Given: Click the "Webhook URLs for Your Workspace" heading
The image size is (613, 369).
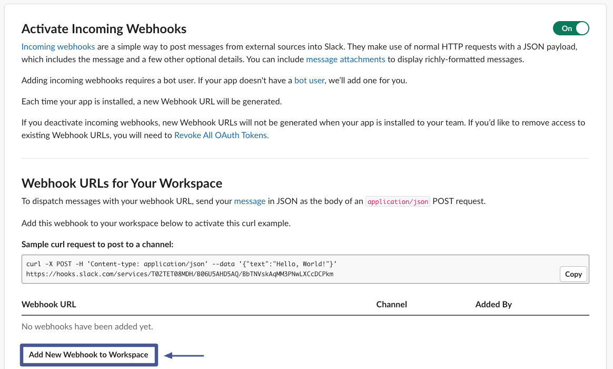Looking at the screenshot, I should pyautogui.click(x=122, y=183).
